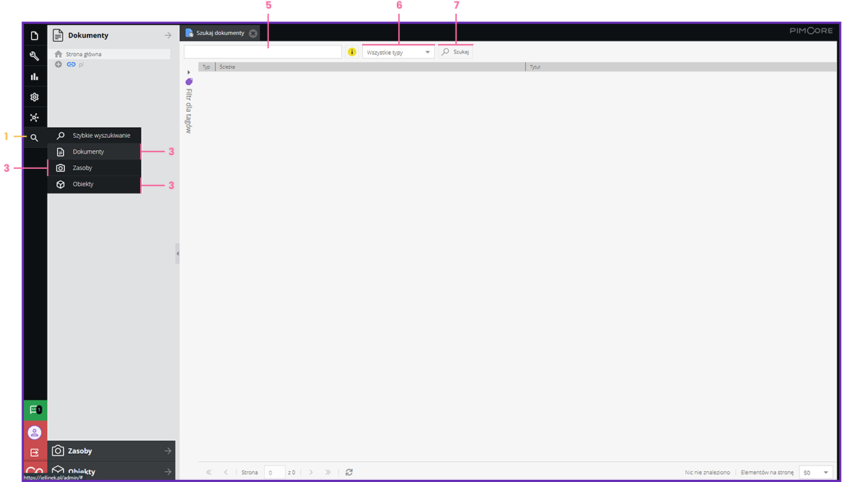Expand the 'pl' tree node plus icon
Viewport: 863px width, 482px height.
pyautogui.click(x=59, y=64)
